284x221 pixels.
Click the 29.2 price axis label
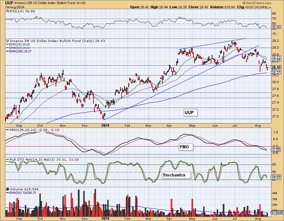pyautogui.click(x=275, y=41)
